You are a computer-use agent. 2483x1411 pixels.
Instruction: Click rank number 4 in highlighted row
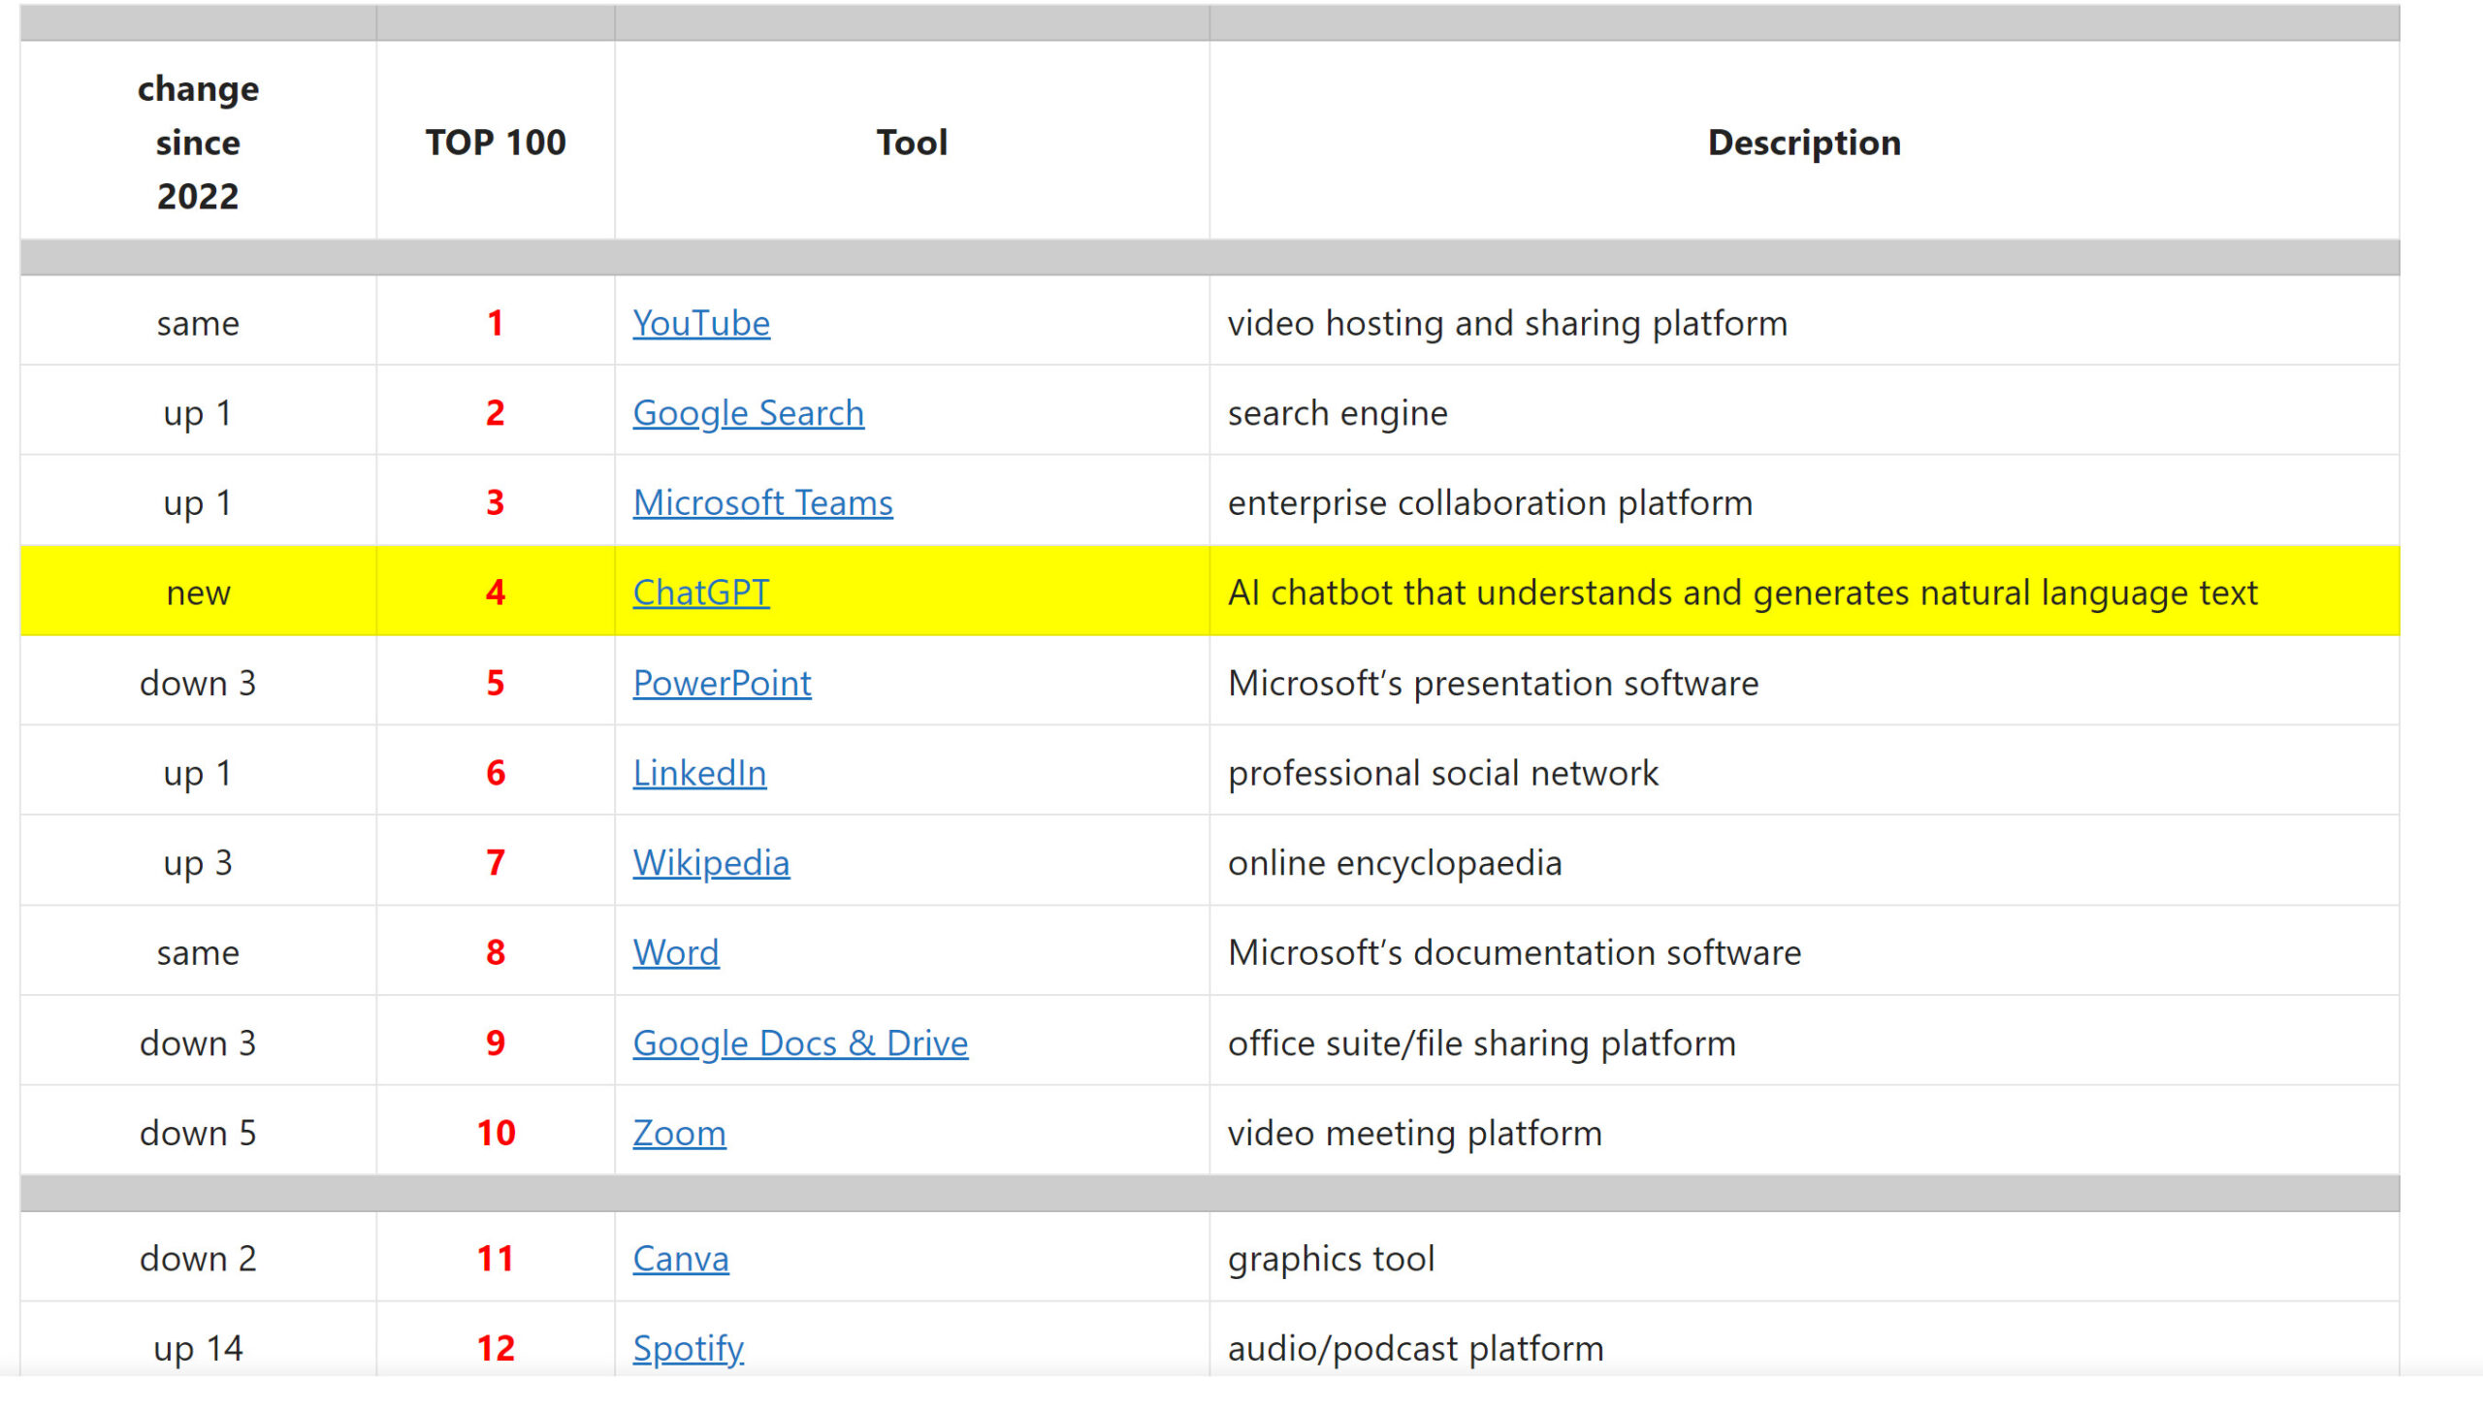tap(496, 592)
